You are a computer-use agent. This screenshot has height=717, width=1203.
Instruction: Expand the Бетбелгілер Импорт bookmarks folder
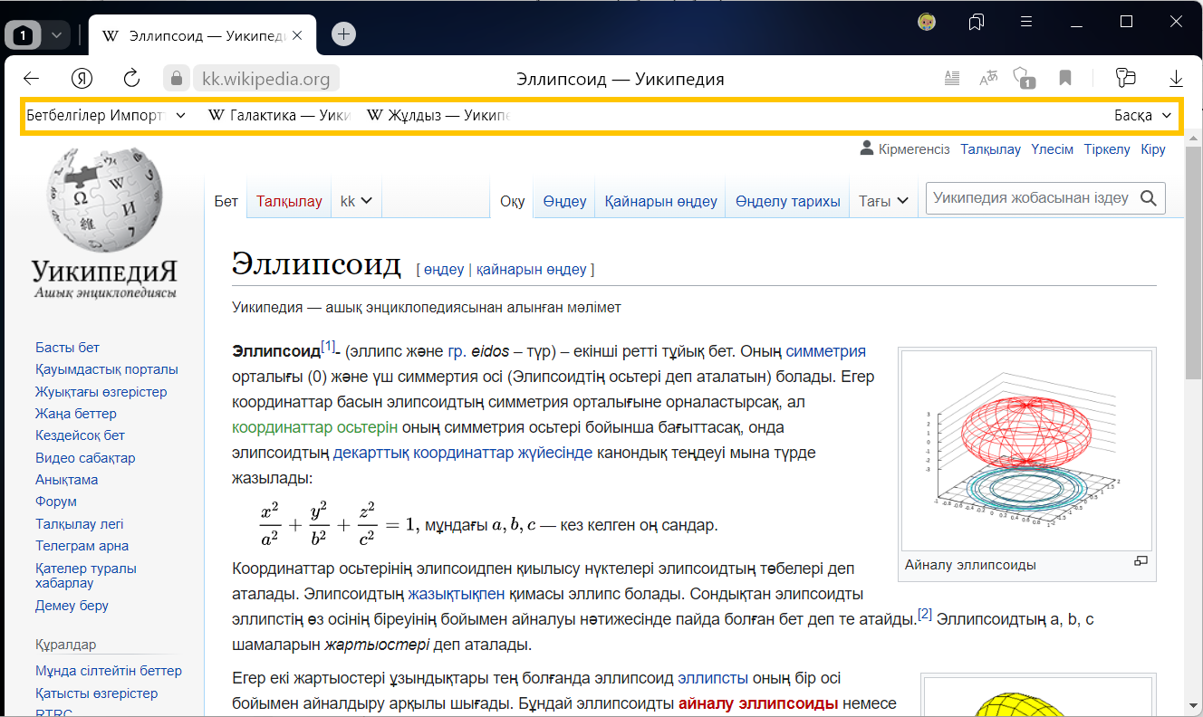(105, 116)
